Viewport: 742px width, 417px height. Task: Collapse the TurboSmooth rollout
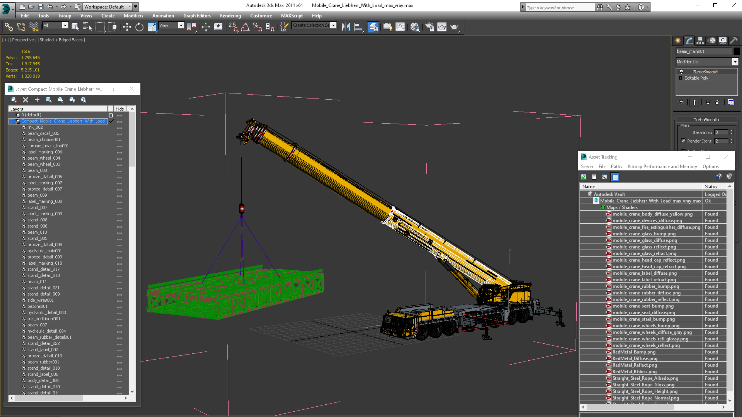click(706, 120)
